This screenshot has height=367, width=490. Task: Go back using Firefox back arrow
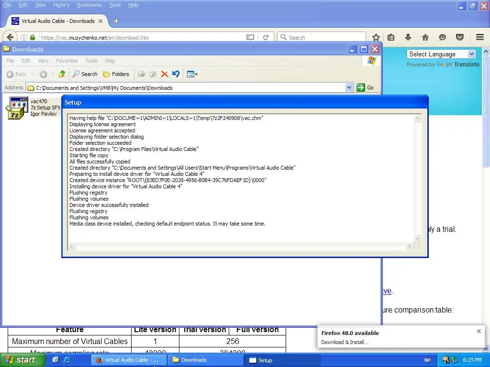pos(10,37)
